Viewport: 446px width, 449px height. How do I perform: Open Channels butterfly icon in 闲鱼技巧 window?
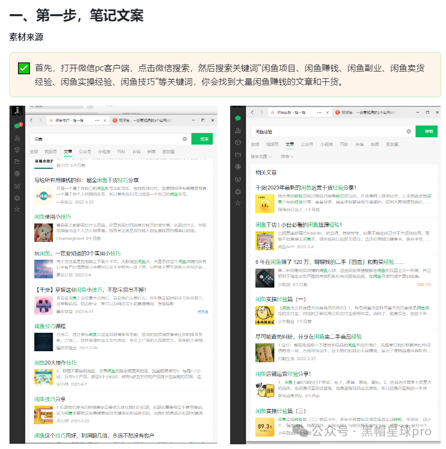pos(17,186)
